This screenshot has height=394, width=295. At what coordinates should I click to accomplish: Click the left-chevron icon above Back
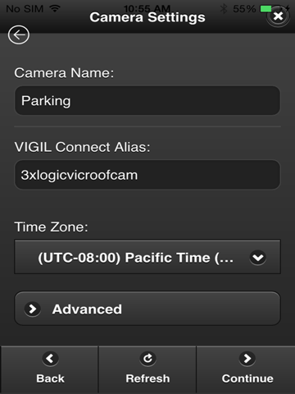[x=50, y=358]
